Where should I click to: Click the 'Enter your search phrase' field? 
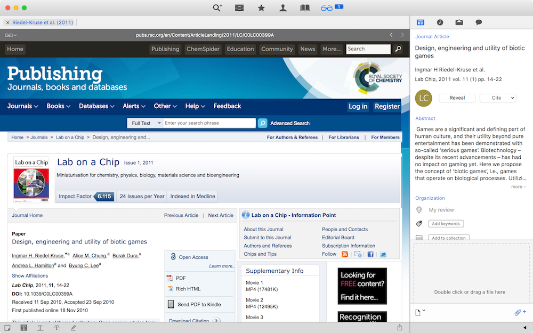coord(209,123)
